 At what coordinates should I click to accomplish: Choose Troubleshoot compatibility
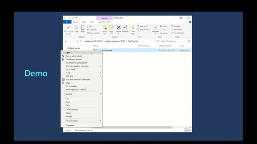pos(82,63)
